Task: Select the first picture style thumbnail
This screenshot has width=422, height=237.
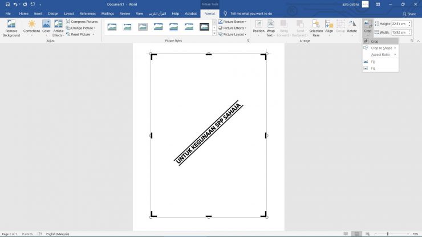Action: 112,27
